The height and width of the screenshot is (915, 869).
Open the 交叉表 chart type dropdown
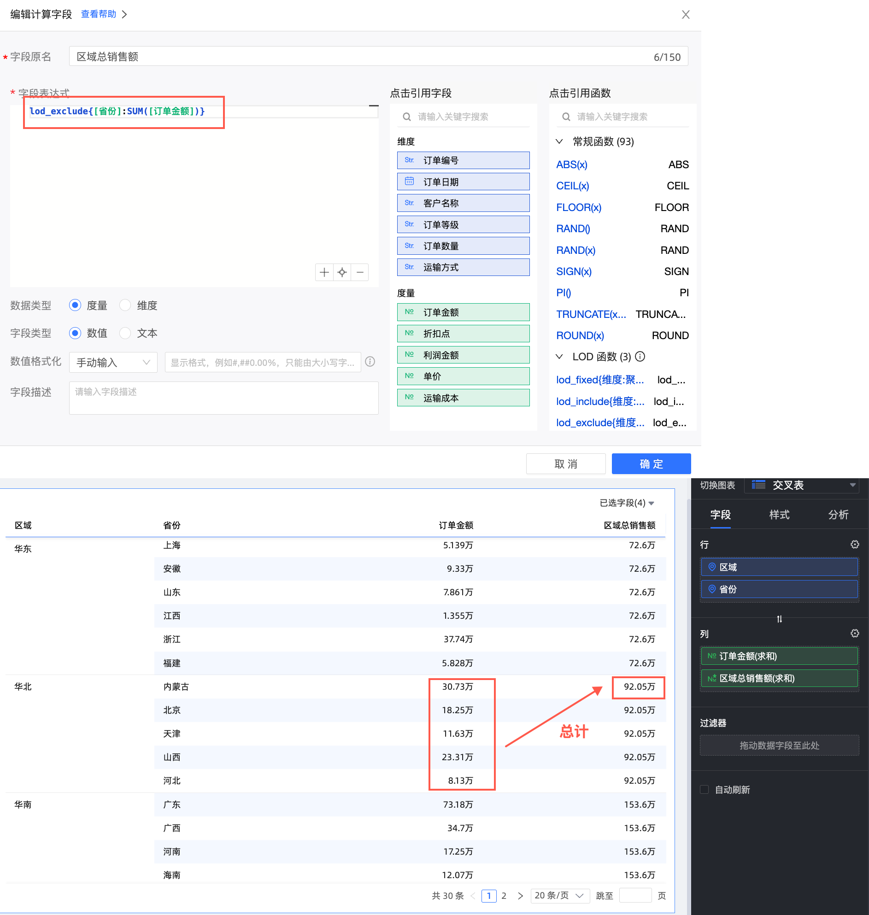802,485
